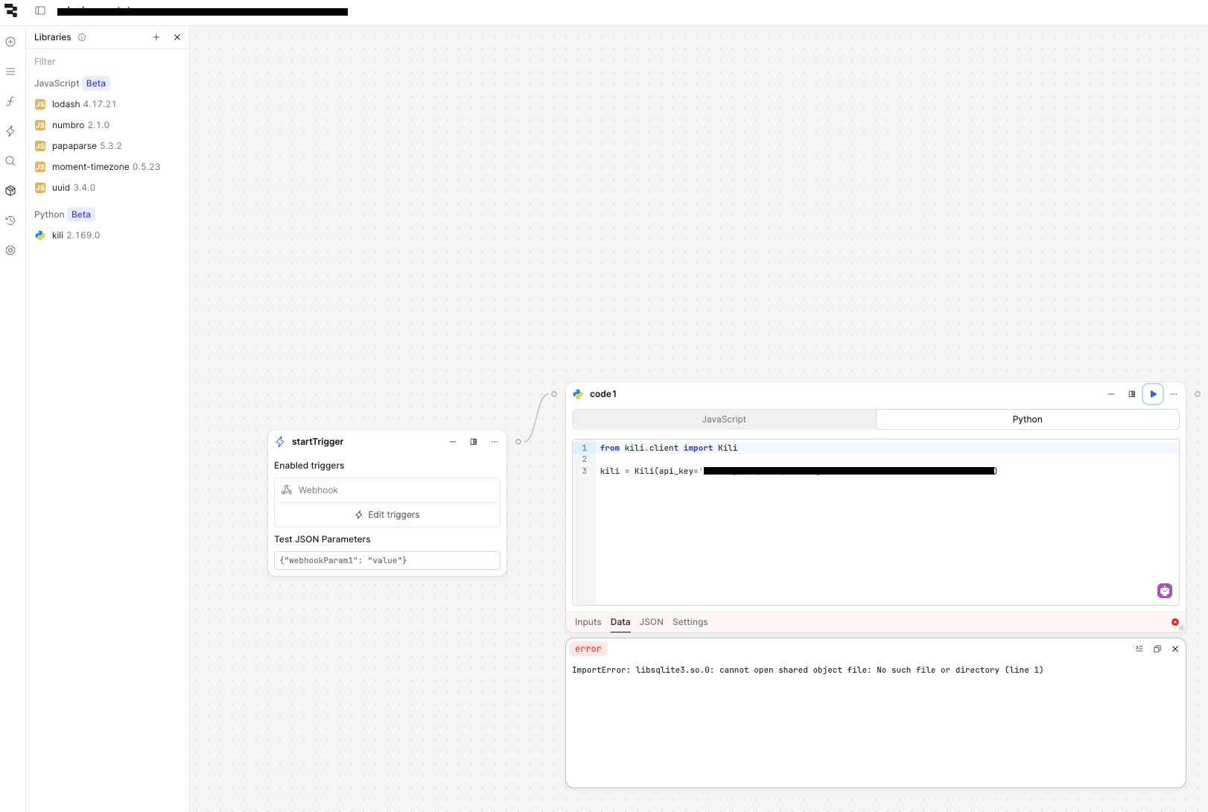
Task: Pop out the error panel in a window
Action: click(x=1157, y=649)
